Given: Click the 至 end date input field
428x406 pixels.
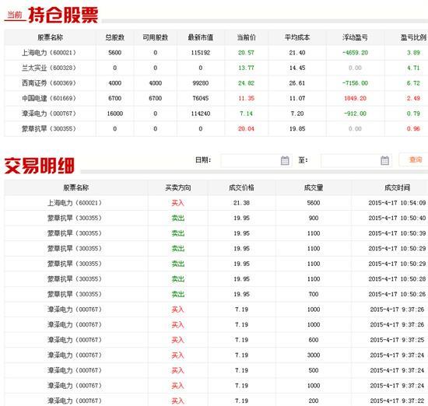Looking at the screenshot, I should pos(356,160).
